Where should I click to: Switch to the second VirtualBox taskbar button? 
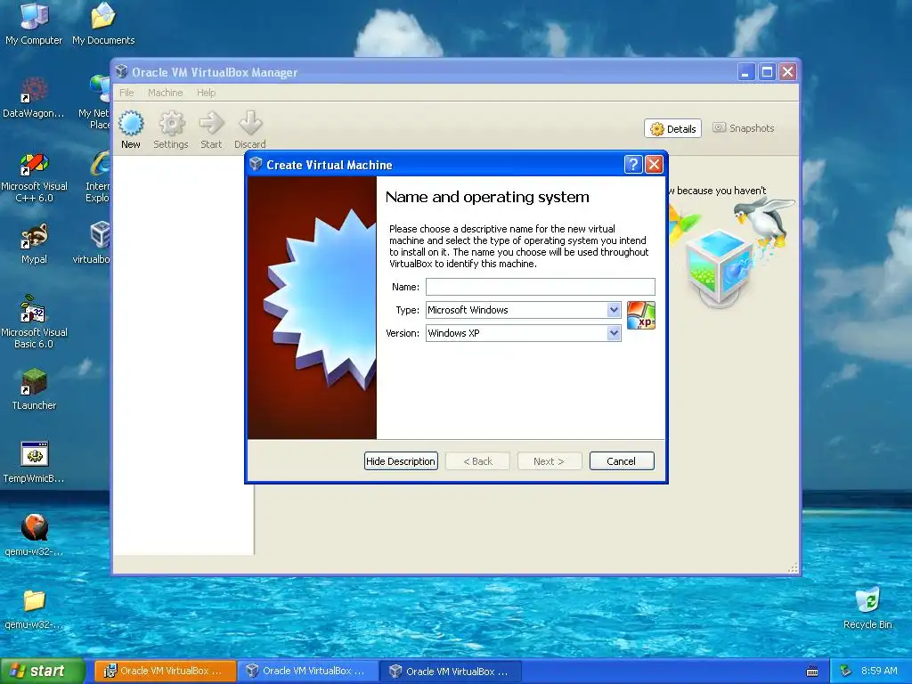pyautogui.click(x=308, y=672)
